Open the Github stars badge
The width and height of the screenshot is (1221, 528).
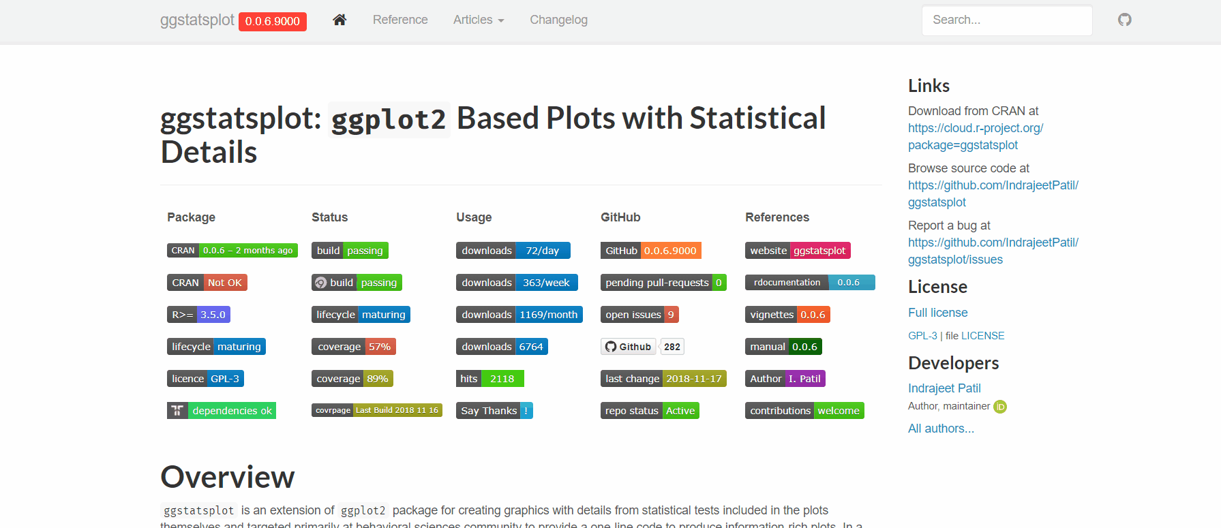point(642,347)
